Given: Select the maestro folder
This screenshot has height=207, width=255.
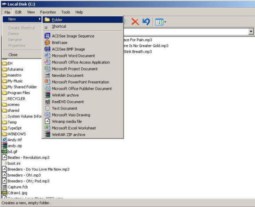Looking at the screenshot, I should point(12,75).
